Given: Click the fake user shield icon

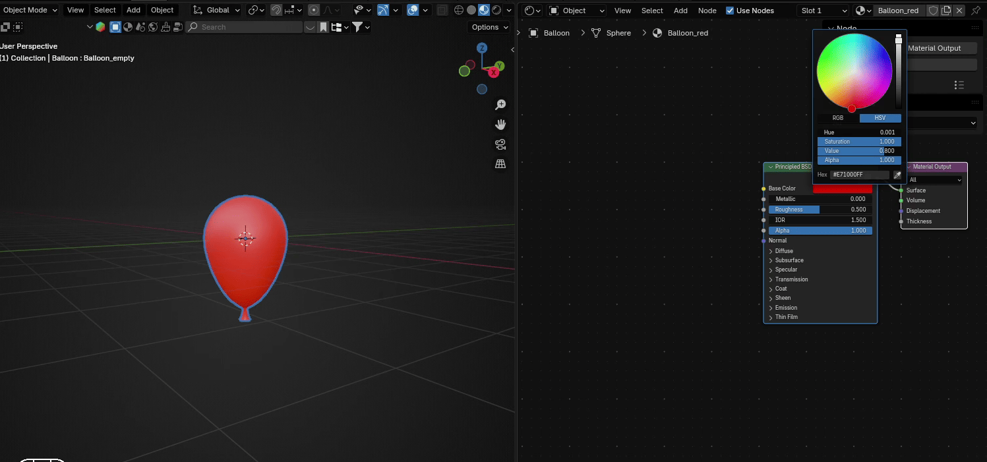Looking at the screenshot, I should coord(933,11).
